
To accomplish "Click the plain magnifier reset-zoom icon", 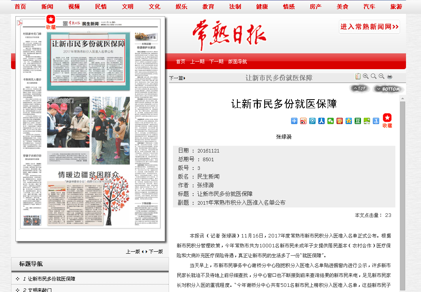I will tap(374, 76).
